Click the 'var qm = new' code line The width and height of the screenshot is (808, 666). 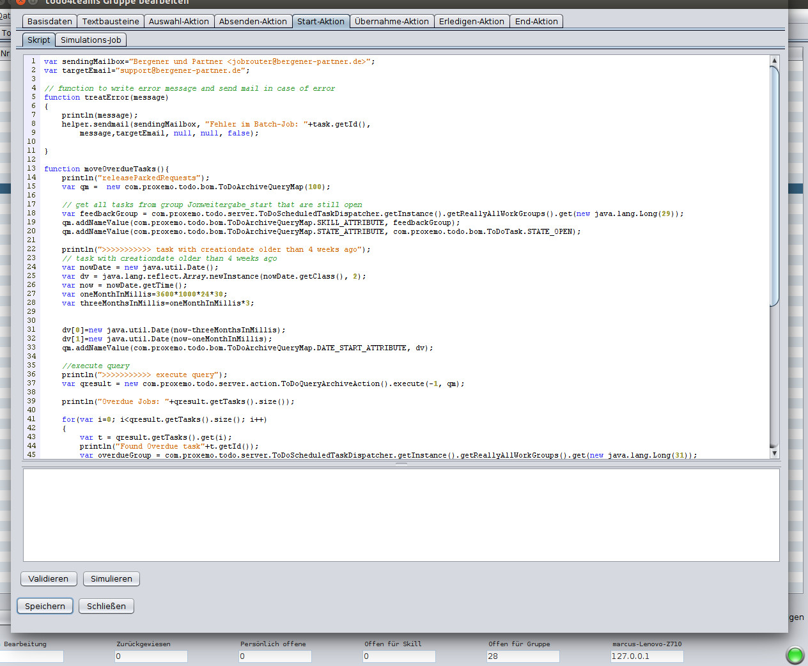196,187
